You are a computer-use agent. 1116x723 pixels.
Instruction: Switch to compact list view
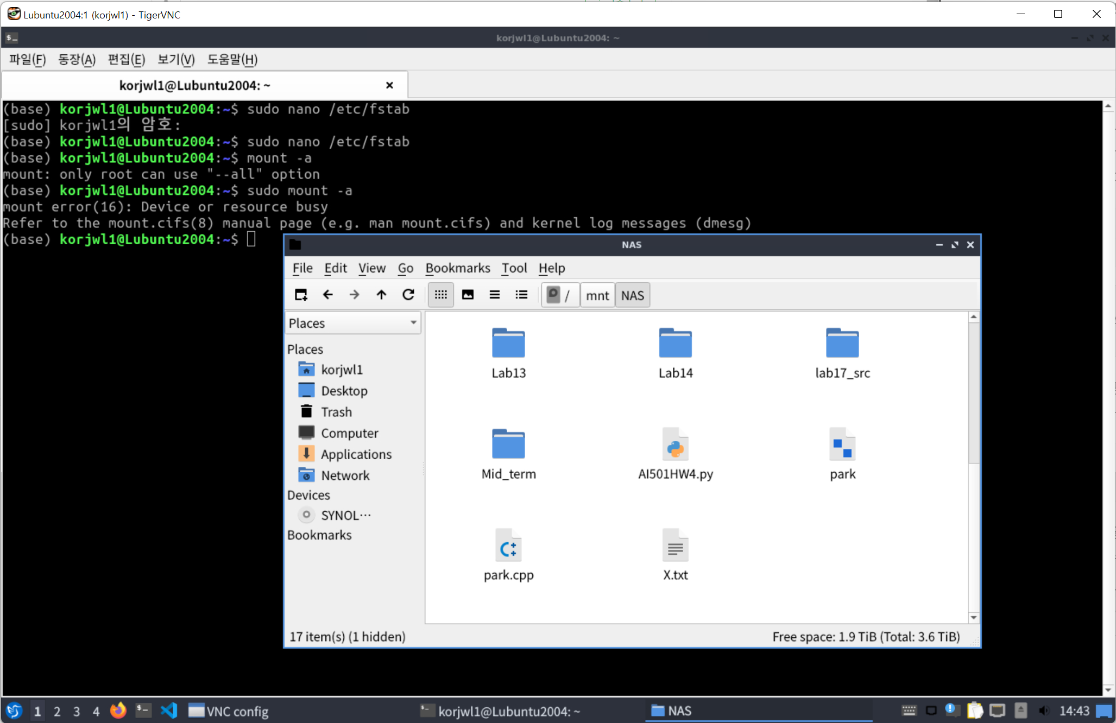(x=494, y=295)
